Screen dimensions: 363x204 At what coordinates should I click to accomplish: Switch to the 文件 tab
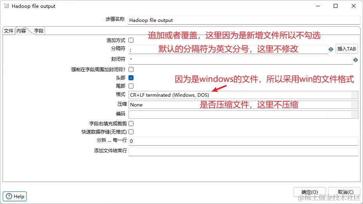click(x=9, y=31)
